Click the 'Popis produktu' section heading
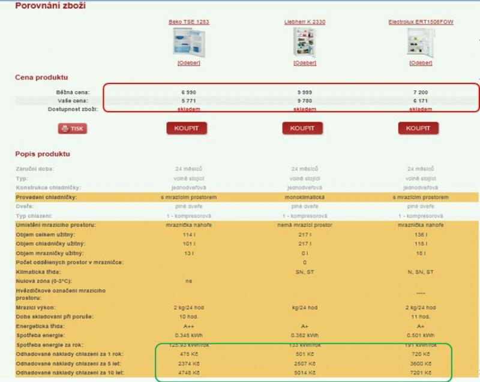 [43, 154]
